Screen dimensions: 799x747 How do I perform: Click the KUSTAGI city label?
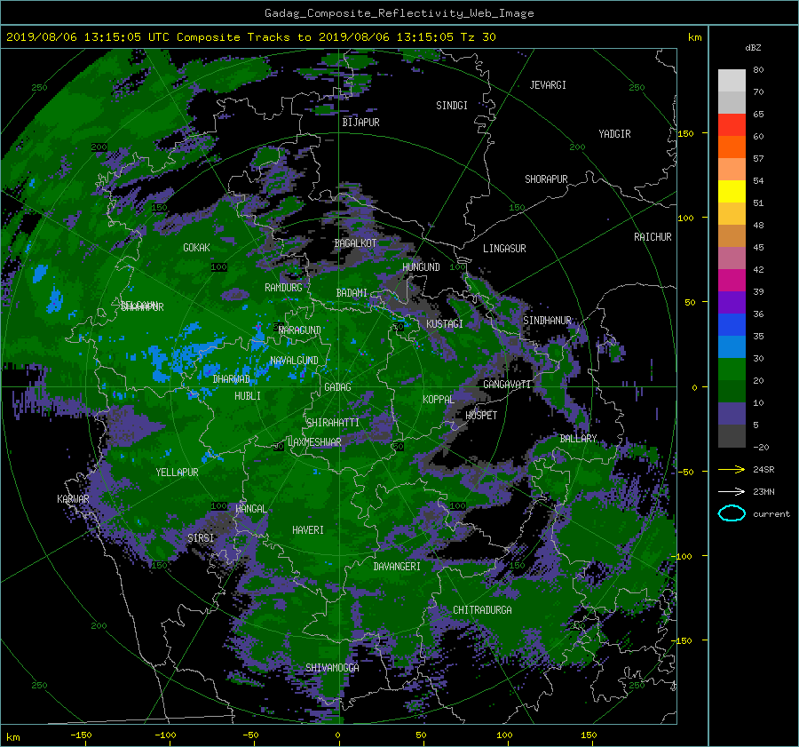[445, 324]
